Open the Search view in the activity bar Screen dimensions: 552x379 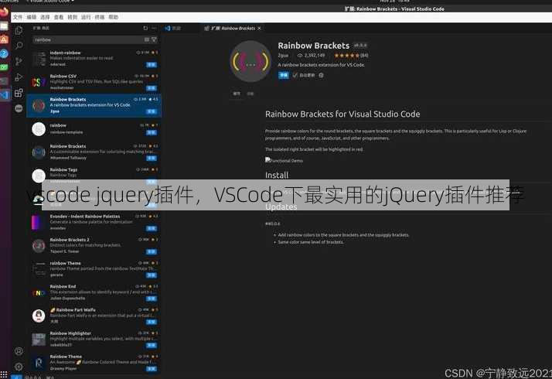point(19,46)
